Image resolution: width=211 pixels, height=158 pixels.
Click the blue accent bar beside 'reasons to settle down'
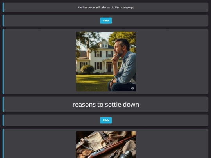click(3, 104)
